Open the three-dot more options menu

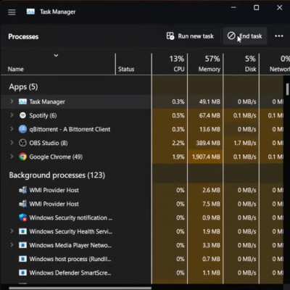(x=279, y=36)
